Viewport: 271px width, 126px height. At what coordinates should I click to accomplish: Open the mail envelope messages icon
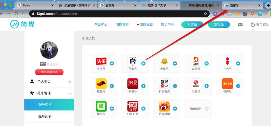pos(240,25)
